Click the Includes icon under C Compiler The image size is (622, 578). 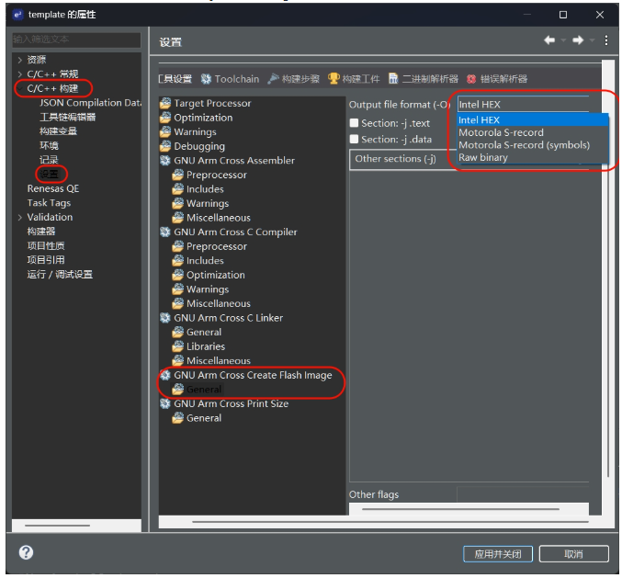pos(177,261)
